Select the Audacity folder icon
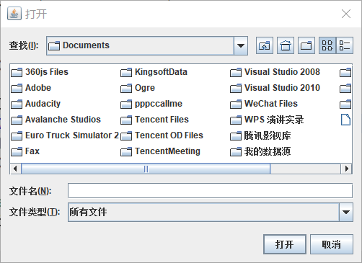 point(17,104)
